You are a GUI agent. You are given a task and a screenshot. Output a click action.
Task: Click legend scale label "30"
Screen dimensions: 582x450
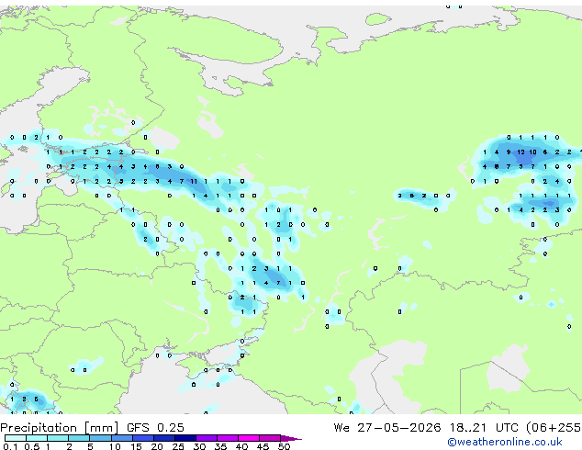click(199, 446)
